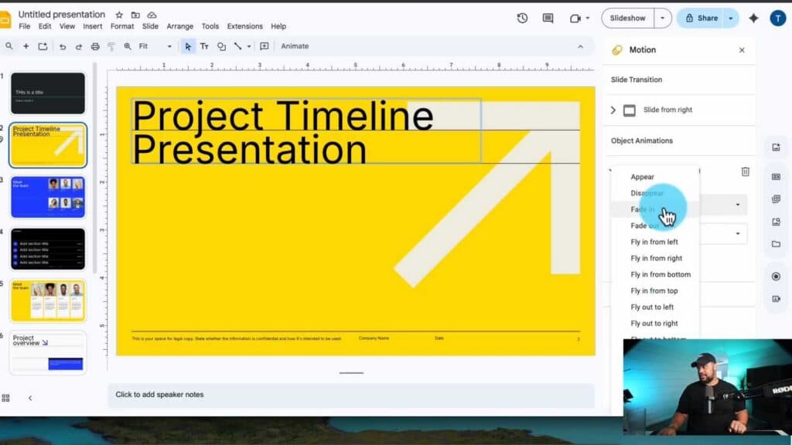
Task: Open the File menu
Action: (24, 26)
